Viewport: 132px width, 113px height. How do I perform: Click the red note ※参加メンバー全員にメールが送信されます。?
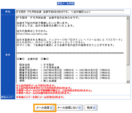pyautogui.click(x=40, y=97)
